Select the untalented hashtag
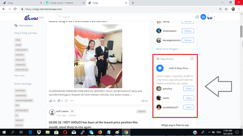 21,96
